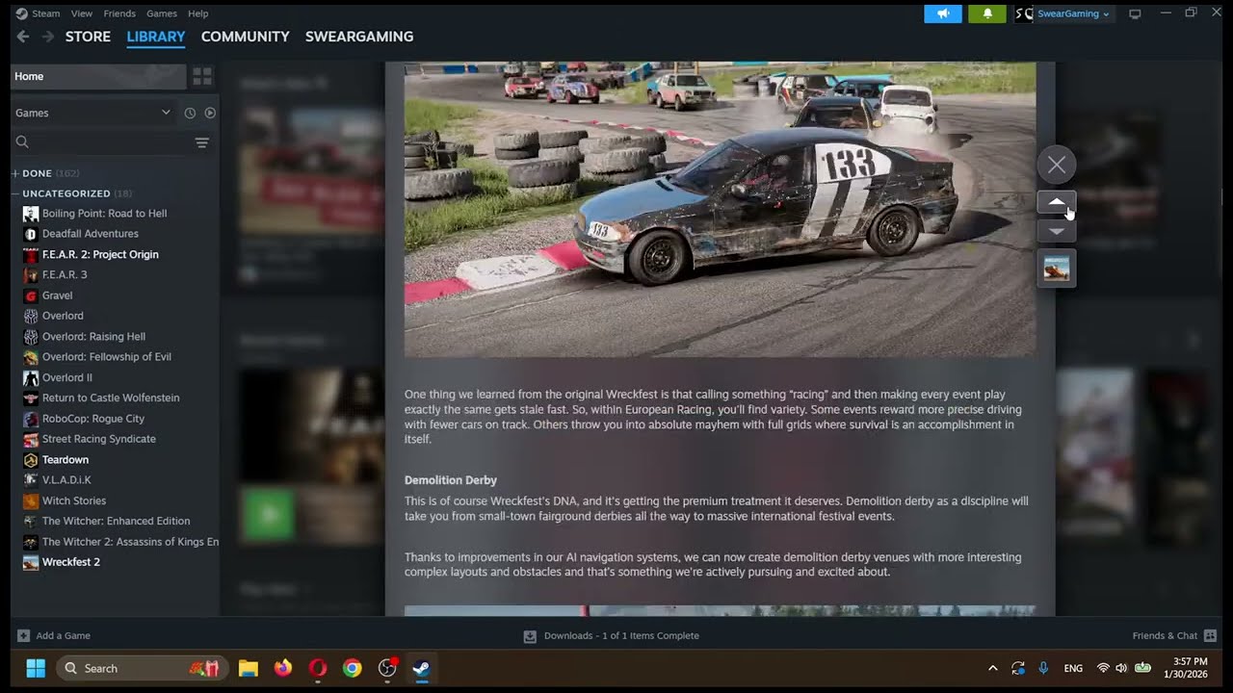The height and width of the screenshot is (693, 1233).
Task: Launch Google Chrome from the taskbar
Action: [353, 668]
